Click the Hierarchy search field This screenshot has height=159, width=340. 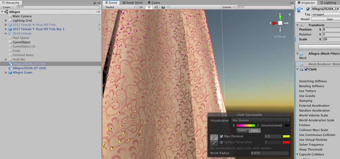57,7
